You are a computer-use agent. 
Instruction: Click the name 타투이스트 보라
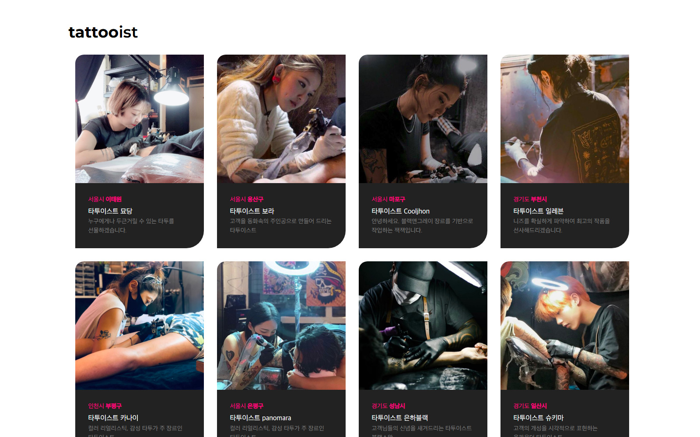point(252,211)
